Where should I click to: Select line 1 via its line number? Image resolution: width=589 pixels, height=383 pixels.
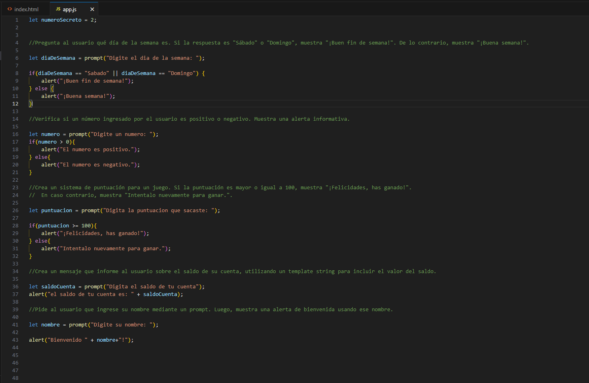point(17,20)
